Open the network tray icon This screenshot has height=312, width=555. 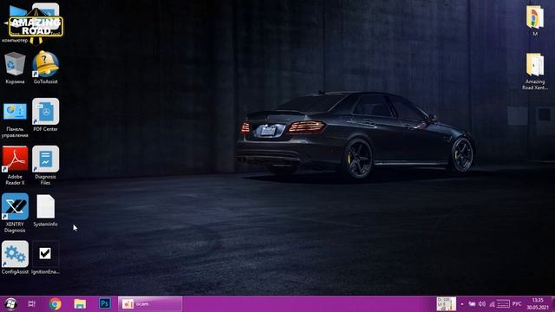tap(492, 304)
